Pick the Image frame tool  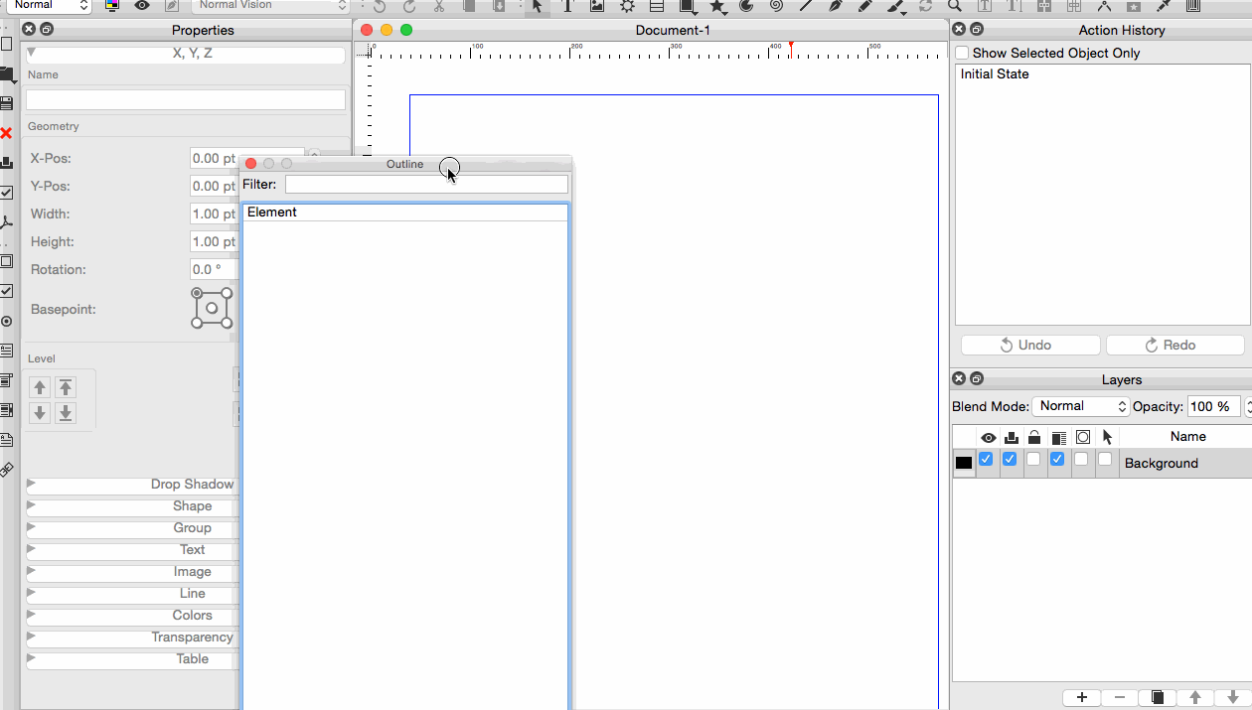point(597,6)
